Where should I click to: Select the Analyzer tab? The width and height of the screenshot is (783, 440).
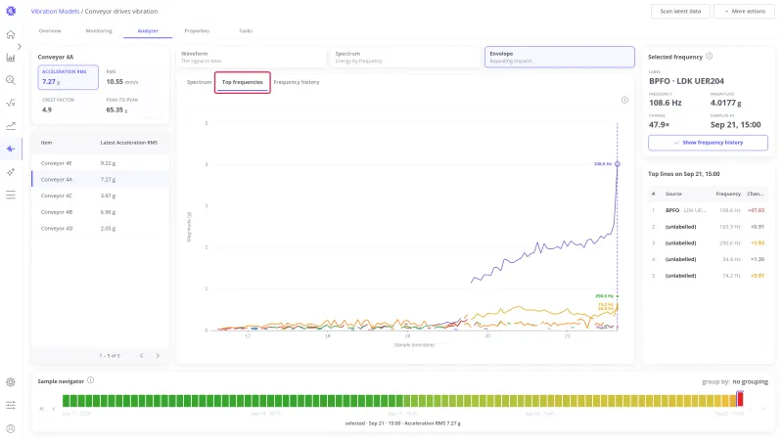pyautogui.click(x=148, y=31)
